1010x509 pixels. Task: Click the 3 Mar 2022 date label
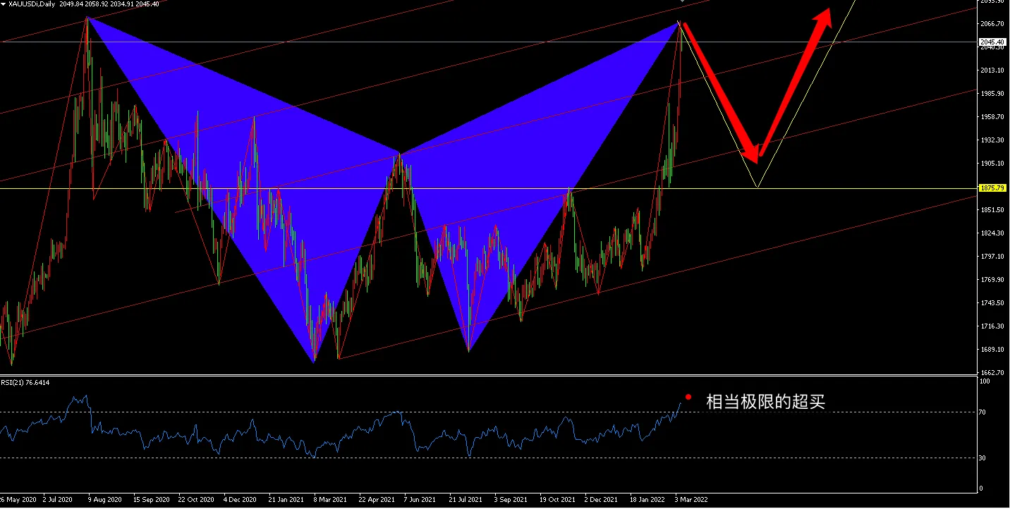pos(691,500)
